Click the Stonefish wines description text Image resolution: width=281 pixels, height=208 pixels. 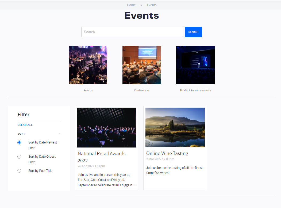click(x=175, y=170)
